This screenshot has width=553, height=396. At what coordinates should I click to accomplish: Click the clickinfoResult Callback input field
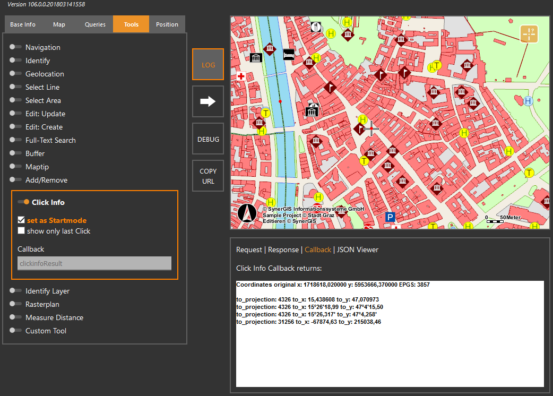click(x=94, y=263)
